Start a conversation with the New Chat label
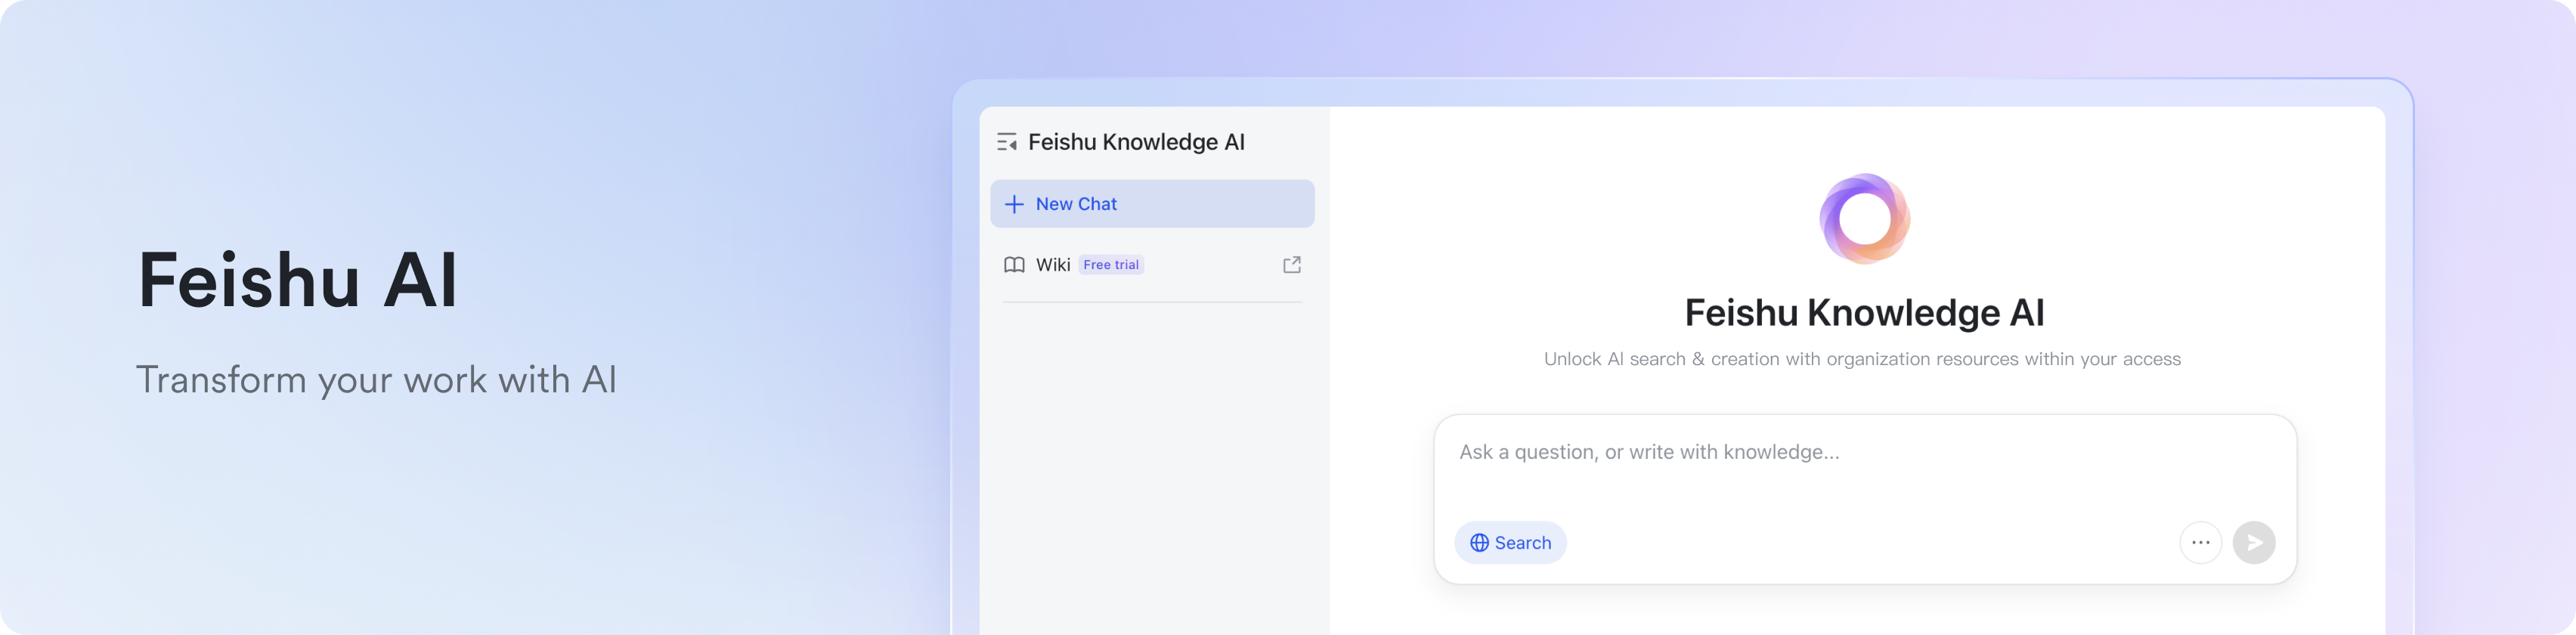This screenshot has height=635, width=2576. pos(1076,204)
